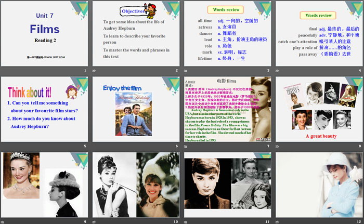Viewport: 364px width, 224px height.
Task: Click the animation star beneath slide 10
Action: (x=94, y=221)
